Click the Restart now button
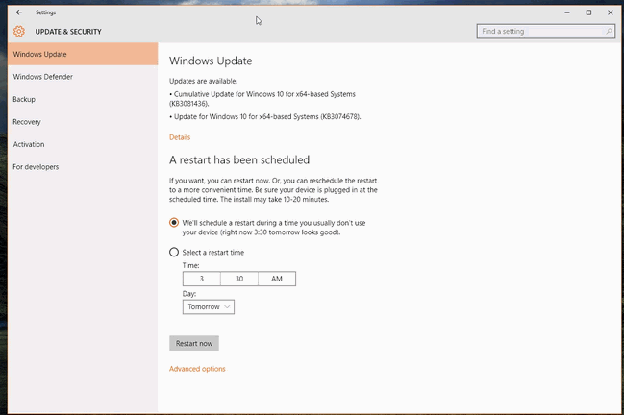624x415 pixels. (194, 343)
